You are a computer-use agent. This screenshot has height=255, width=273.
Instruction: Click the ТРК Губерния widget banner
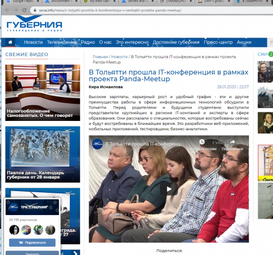pos(32,207)
